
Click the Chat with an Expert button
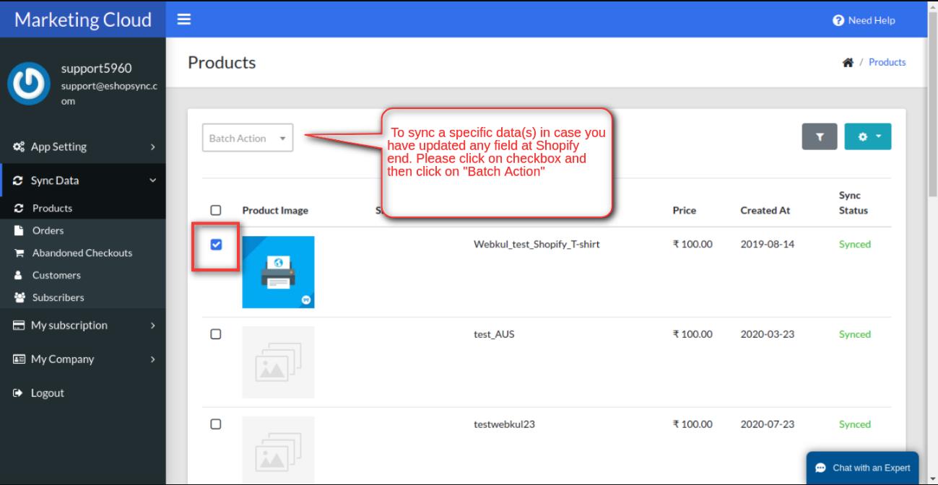tap(862, 468)
